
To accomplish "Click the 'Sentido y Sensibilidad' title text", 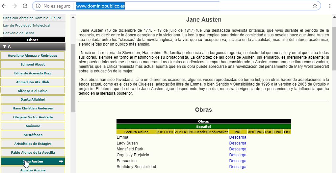I will [x=136, y=167].
